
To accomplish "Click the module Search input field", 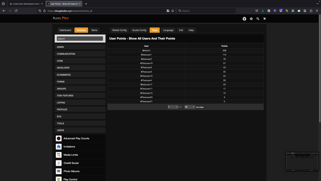I will pyautogui.click(x=80, y=39).
